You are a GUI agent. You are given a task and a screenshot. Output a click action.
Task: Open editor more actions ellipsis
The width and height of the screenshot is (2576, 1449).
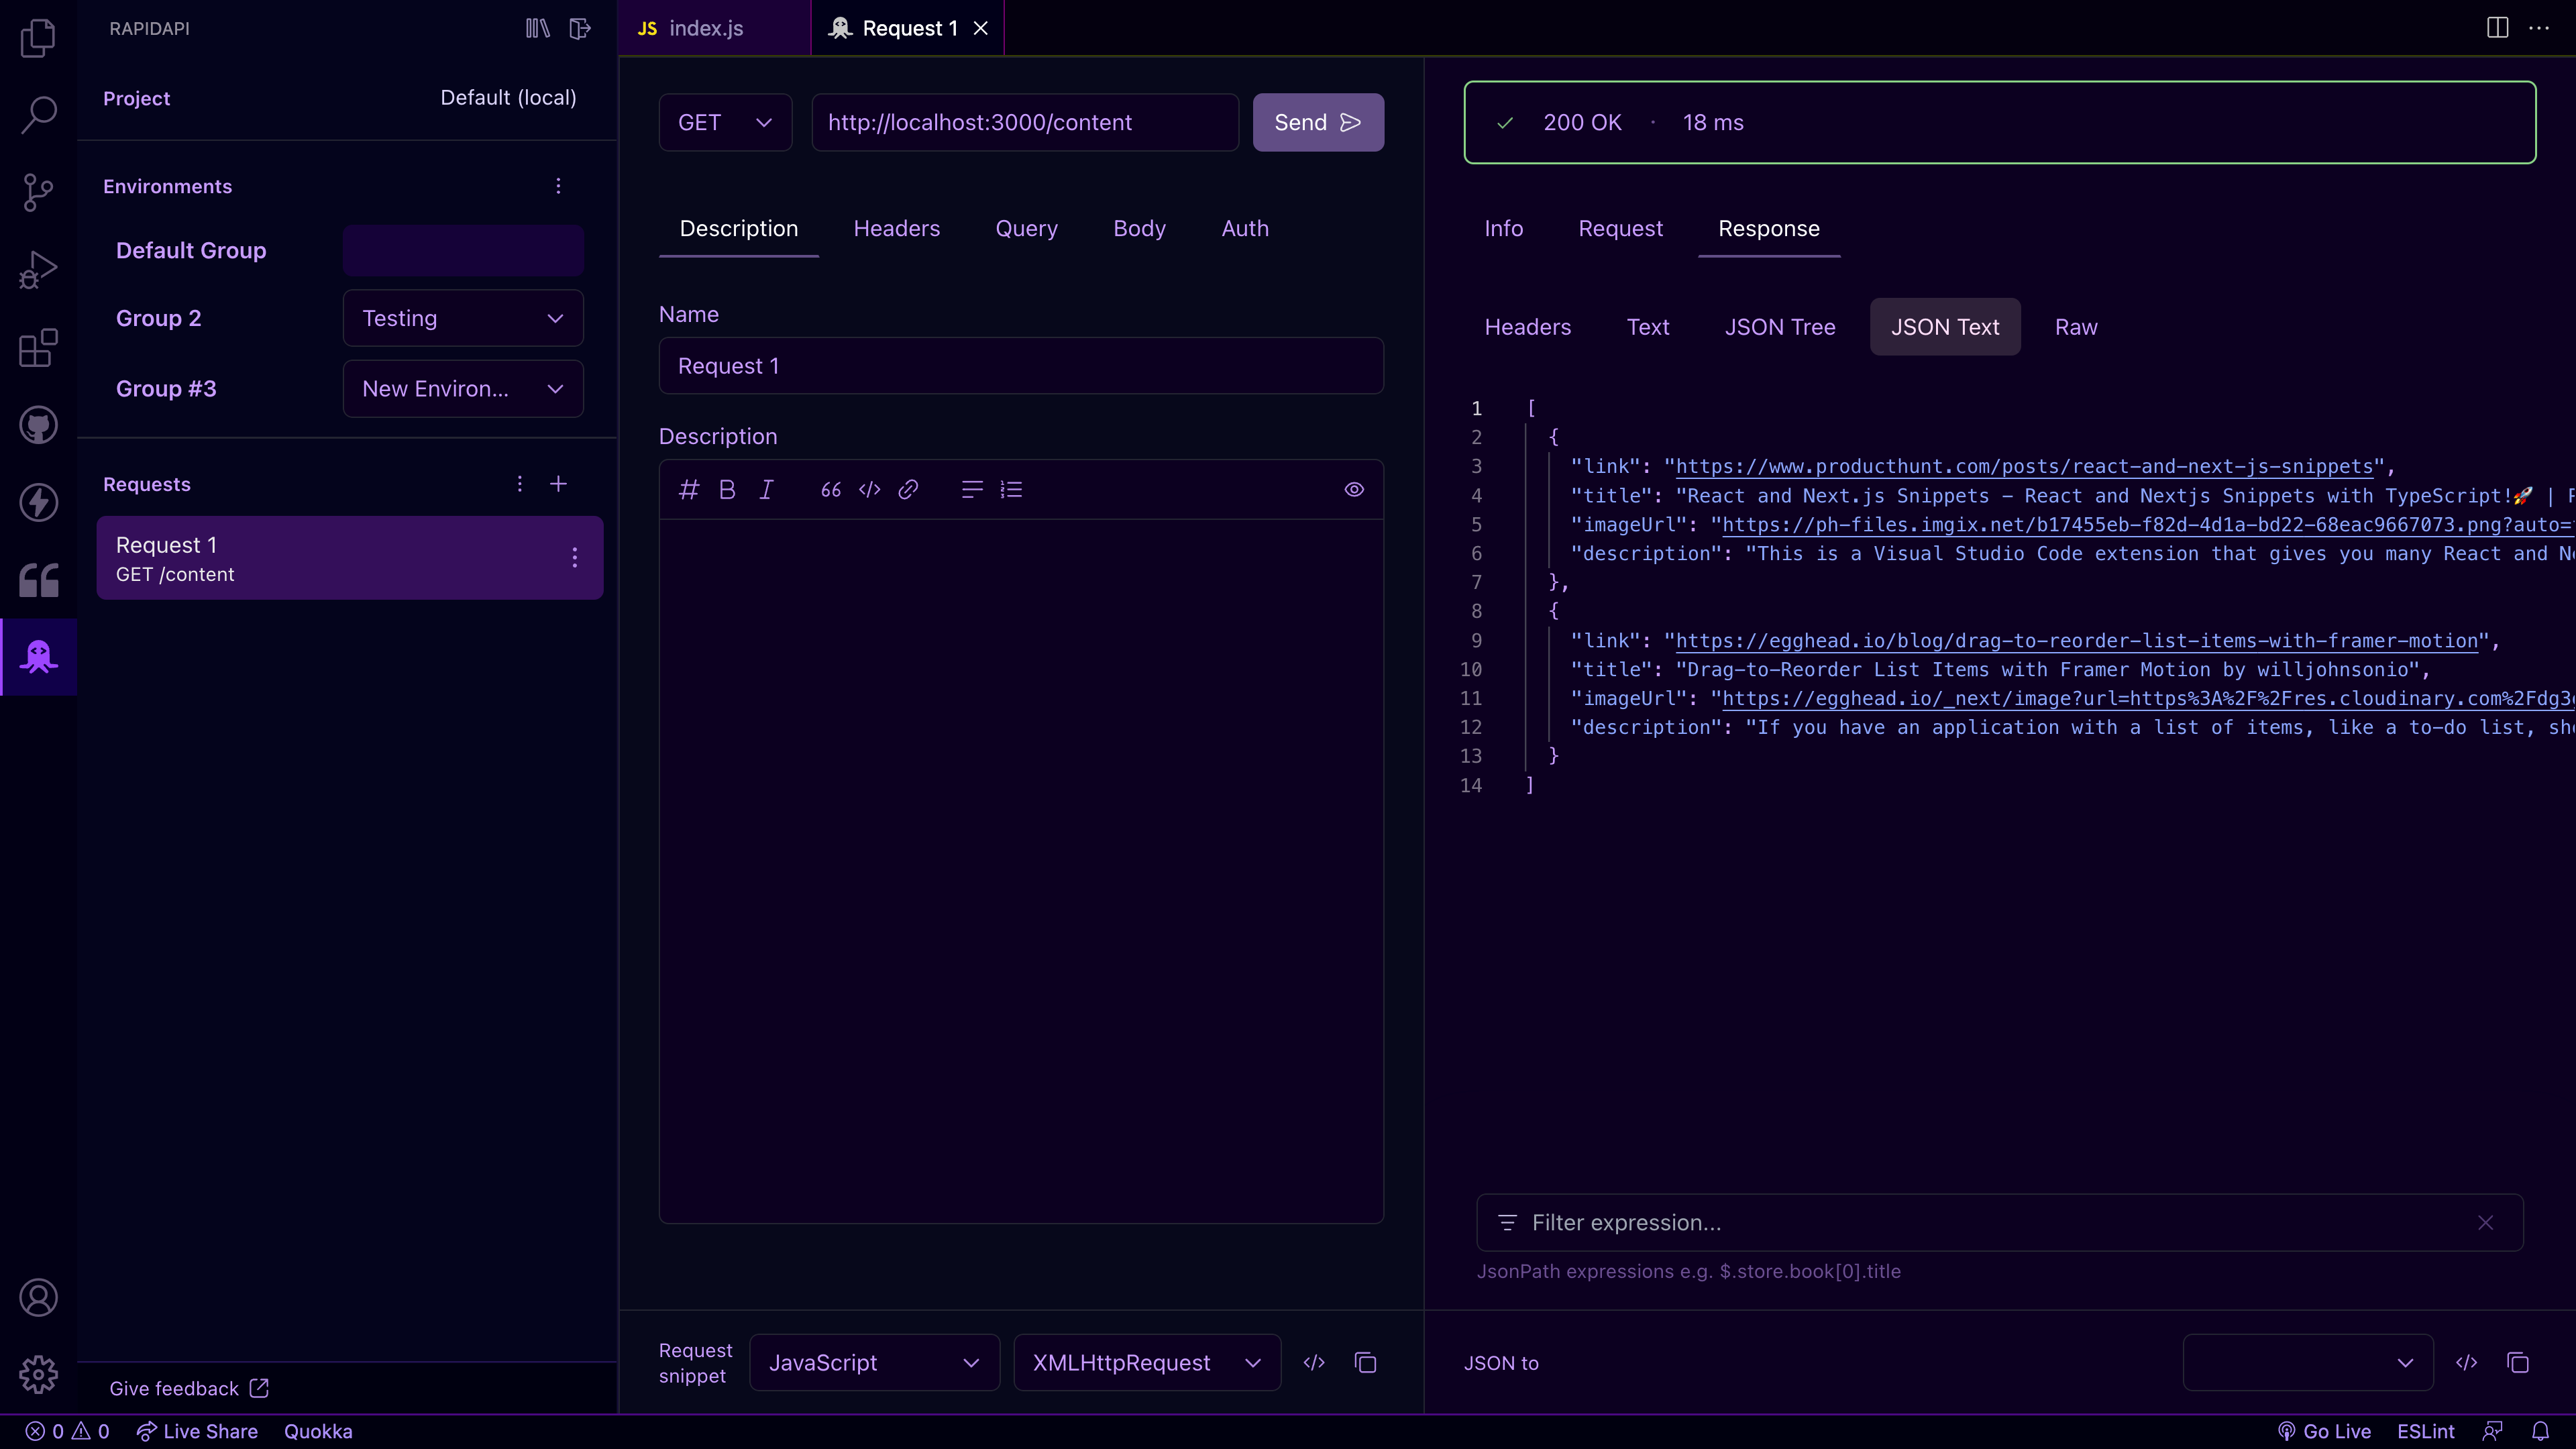(x=2539, y=28)
